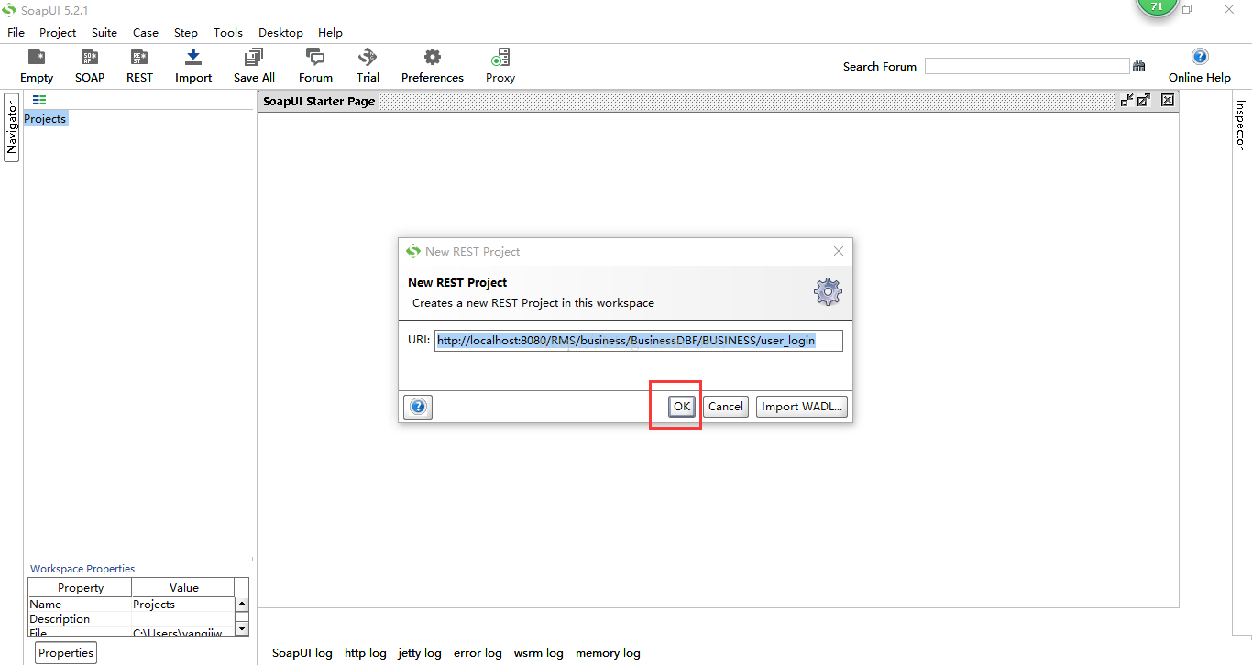Switch to the wsrm log tab

pyautogui.click(x=539, y=653)
